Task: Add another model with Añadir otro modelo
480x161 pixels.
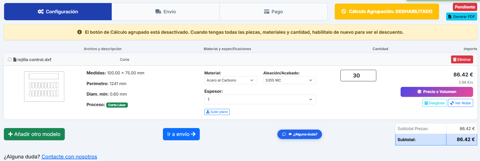Action: [x=34, y=134]
